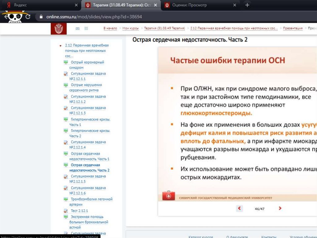
Task: Click the slide counter 46/47
Action: pos(260,209)
